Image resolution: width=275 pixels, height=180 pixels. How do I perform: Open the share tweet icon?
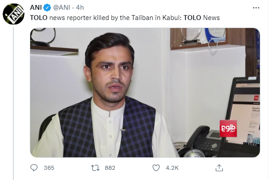[x=219, y=168]
